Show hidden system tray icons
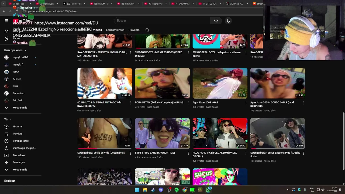Image resolution: width=345 pixels, height=194 pixels. click(x=288, y=190)
